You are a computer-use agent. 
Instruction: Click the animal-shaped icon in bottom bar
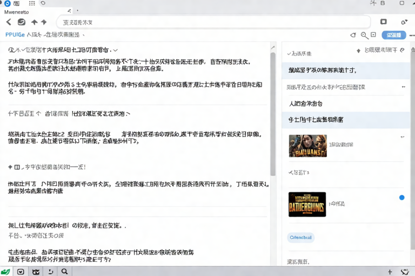coord(36,272)
